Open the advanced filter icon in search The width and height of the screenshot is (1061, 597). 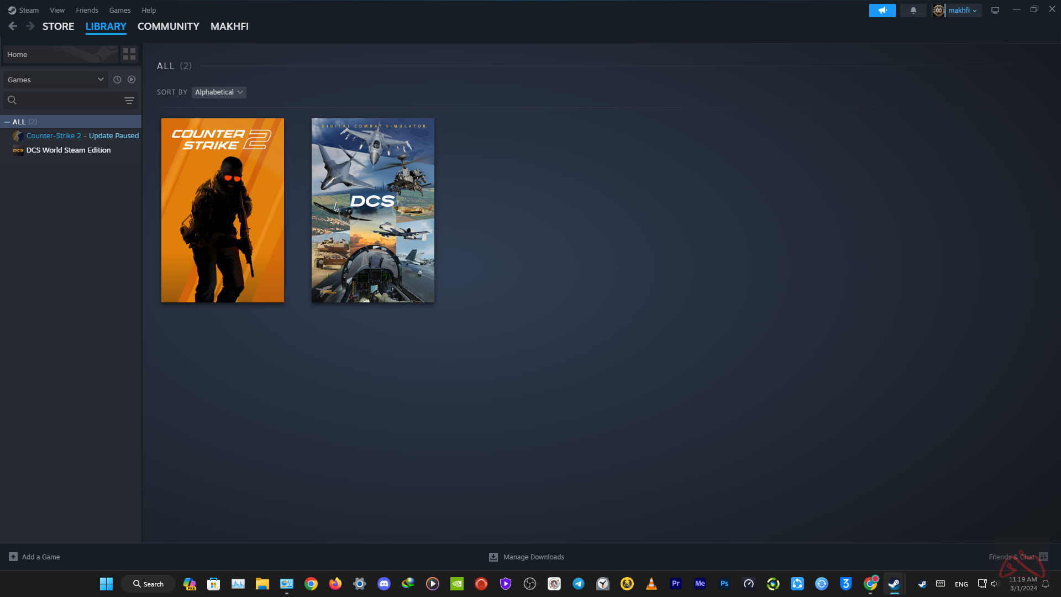pos(129,101)
